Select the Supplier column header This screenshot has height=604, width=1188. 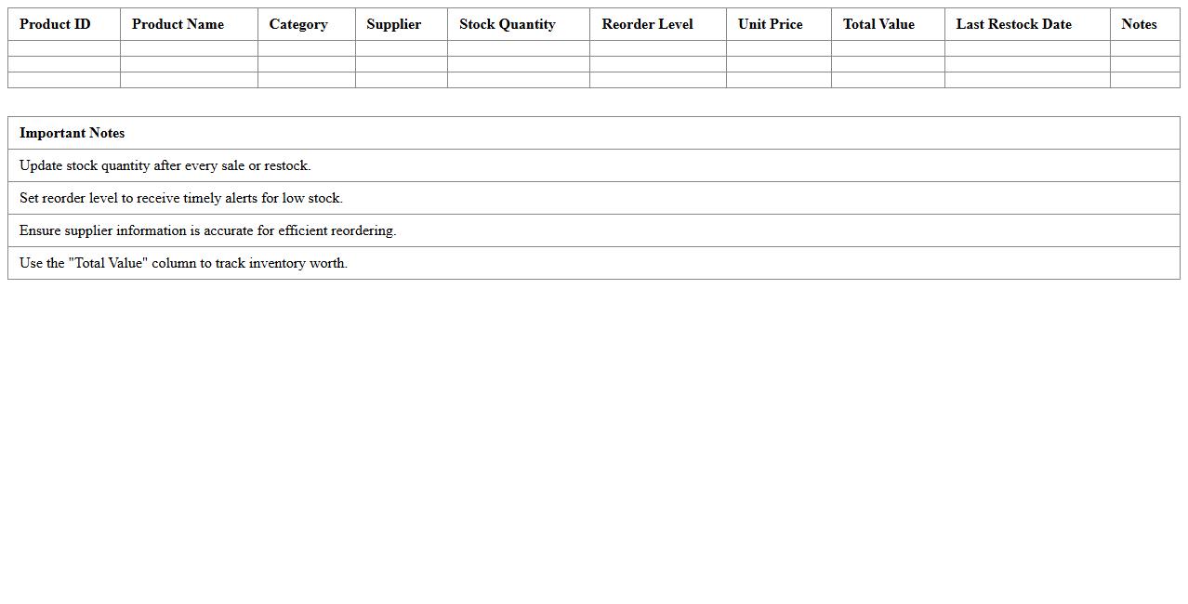point(393,24)
